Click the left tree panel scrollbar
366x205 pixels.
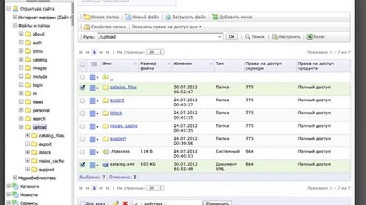tap(73, 14)
